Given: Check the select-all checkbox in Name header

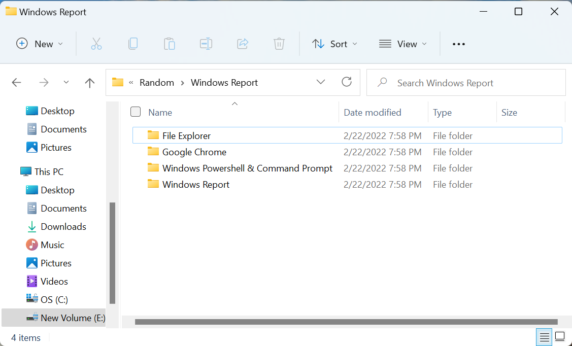Looking at the screenshot, I should pyautogui.click(x=136, y=112).
